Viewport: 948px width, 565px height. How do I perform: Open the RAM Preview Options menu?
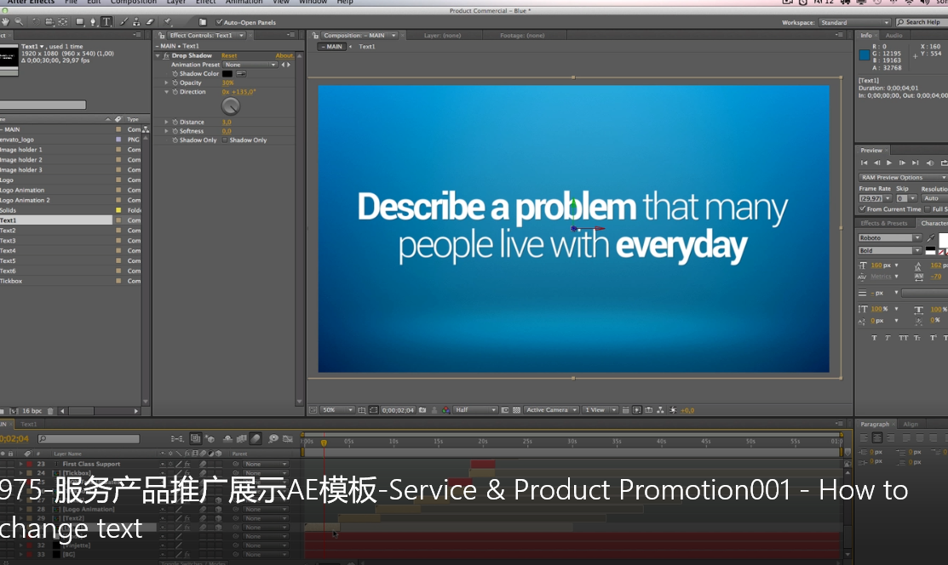902,178
